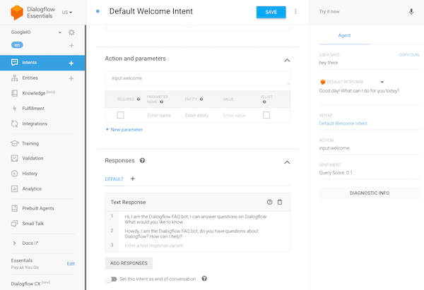
Task: Collapse the Responses section
Action: click(x=286, y=162)
